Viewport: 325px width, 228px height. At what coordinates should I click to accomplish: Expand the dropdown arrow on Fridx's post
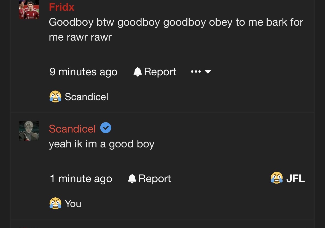pos(208,72)
